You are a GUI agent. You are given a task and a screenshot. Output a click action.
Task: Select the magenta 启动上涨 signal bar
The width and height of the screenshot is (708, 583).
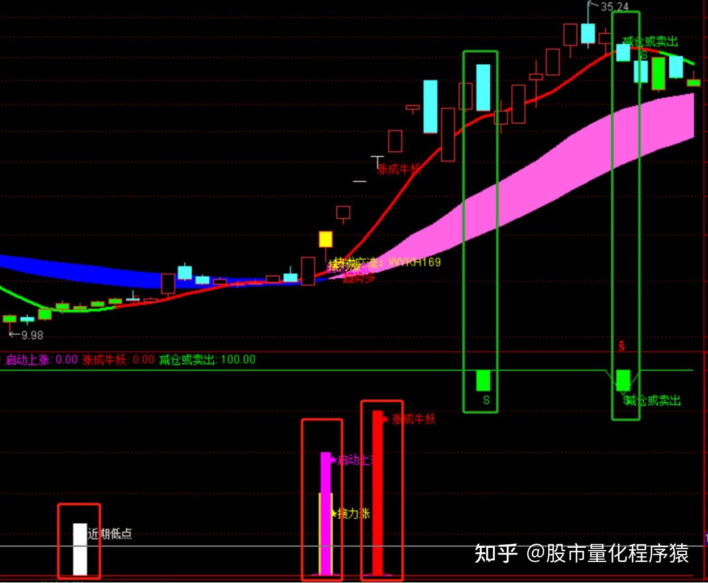(326, 514)
